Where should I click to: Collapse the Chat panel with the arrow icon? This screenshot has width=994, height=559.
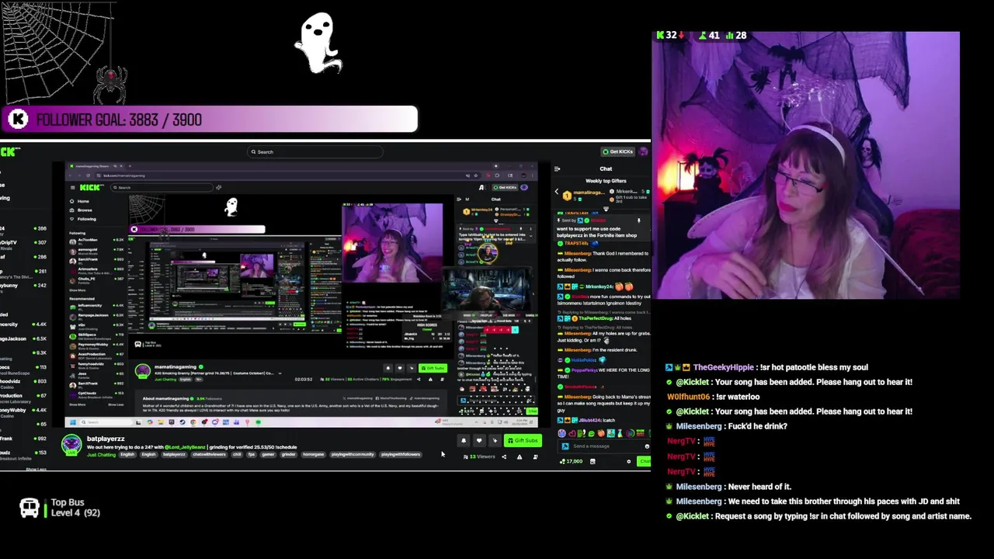tap(557, 168)
